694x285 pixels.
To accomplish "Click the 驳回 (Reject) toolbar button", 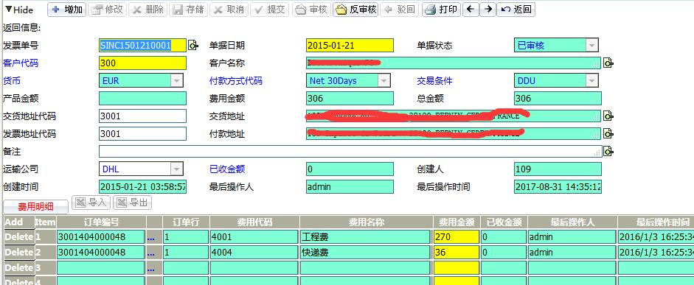I will pyautogui.click(x=399, y=10).
